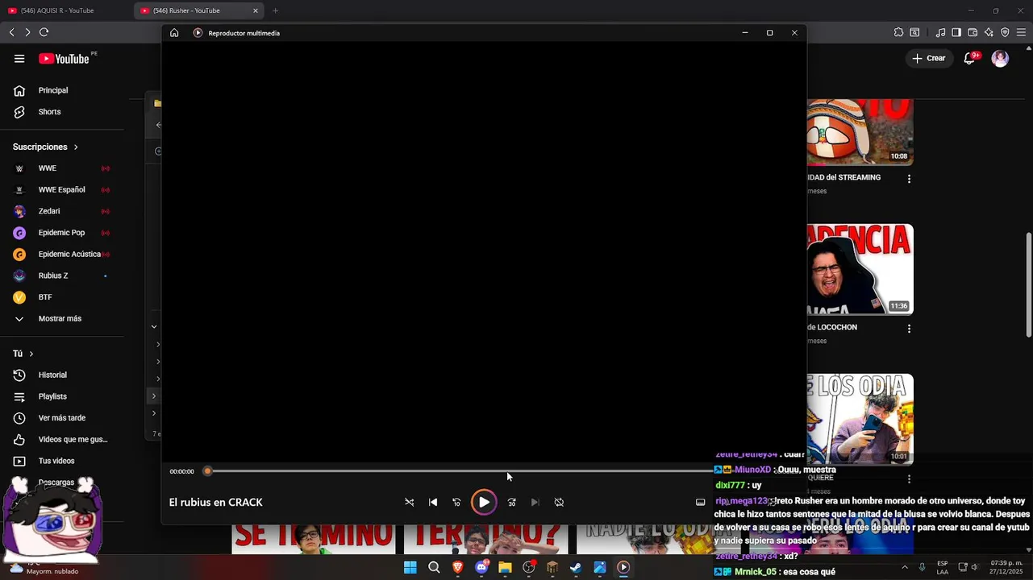Go to next track in media player
Image resolution: width=1033 pixels, height=580 pixels.
(x=535, y=502)
